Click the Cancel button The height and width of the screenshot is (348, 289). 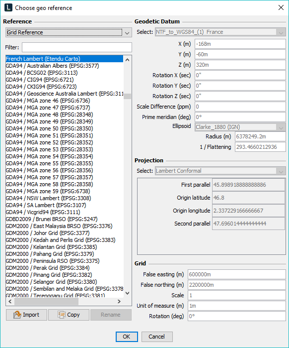coord(157,337)
